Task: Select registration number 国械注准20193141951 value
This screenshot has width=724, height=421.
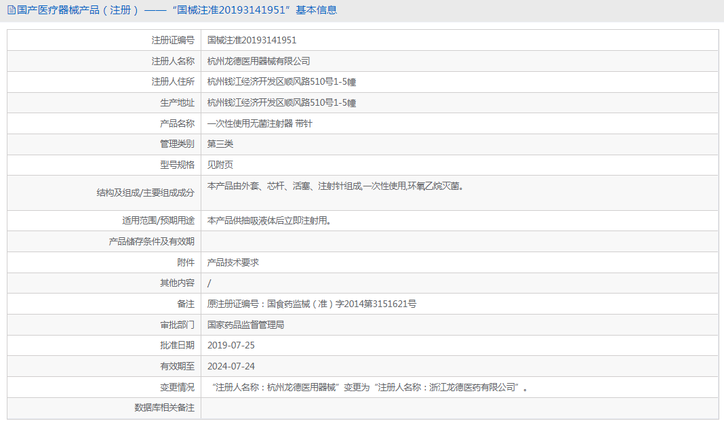Action: point(252,40)
